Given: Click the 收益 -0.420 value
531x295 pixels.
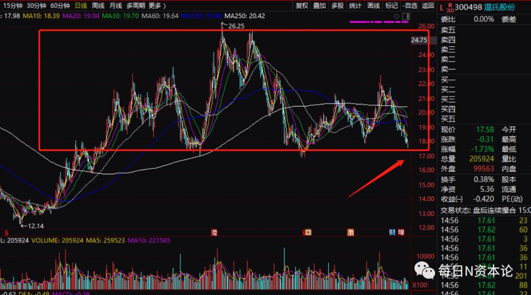Looking at the screenshot, I should [x=484, y=199].
